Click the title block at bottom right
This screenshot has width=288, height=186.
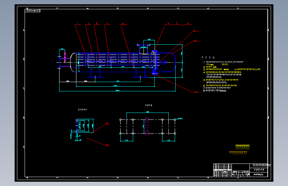pyautogui.click(x=240, y=170)
